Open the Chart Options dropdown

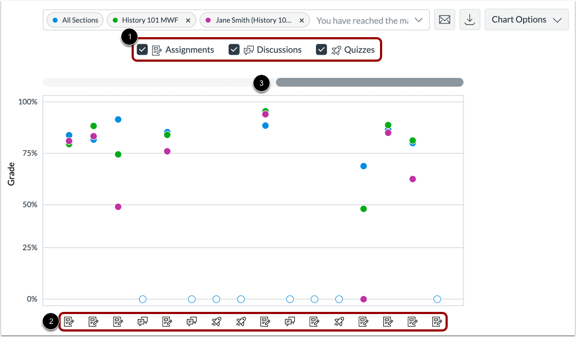[x=526, y=19]
